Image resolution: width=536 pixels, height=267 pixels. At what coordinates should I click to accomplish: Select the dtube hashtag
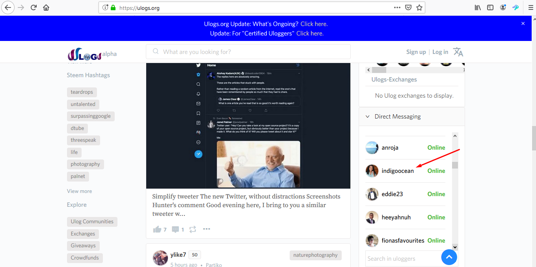(x=77, y=128)
